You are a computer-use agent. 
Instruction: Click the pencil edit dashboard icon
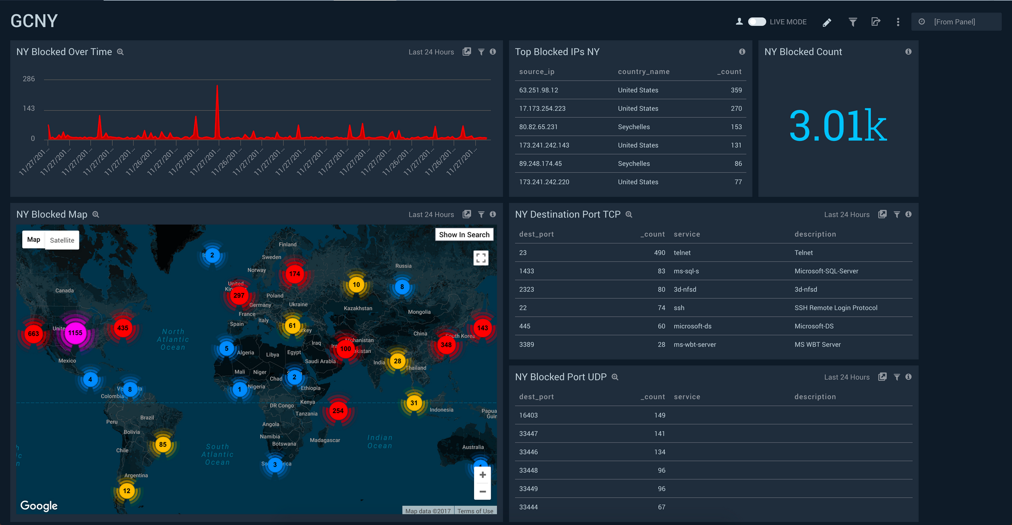(827, 22)
